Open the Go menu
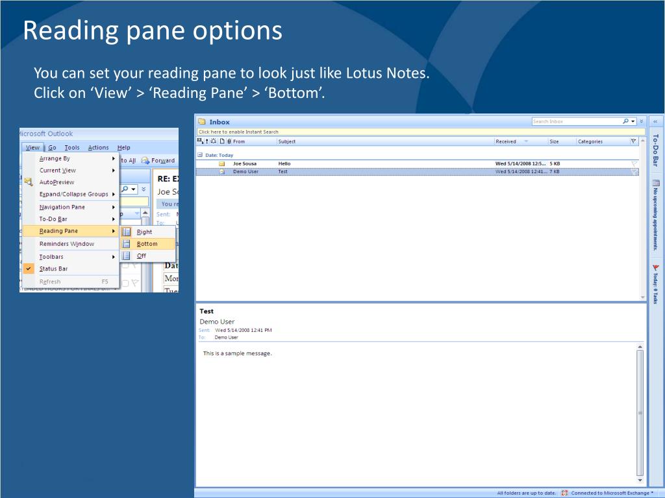The height and width of the screenshot is (498, 665). 52,147
